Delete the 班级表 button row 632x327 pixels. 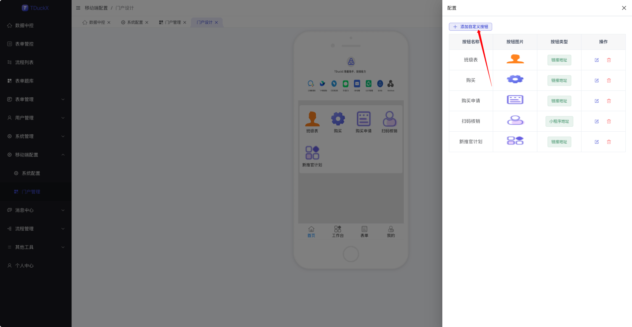609,60
